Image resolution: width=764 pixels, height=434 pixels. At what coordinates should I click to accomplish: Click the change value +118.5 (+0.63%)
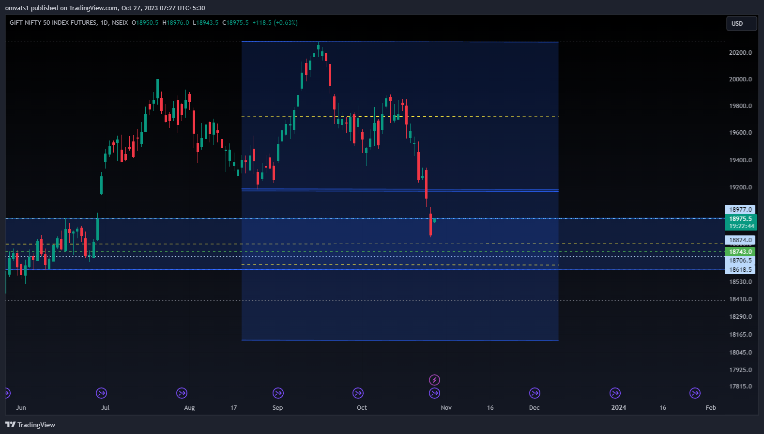coord(275,23)
